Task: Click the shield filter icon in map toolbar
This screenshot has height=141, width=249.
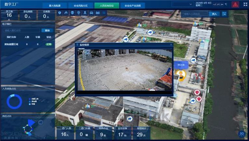Action: click(x=60, y=13)
